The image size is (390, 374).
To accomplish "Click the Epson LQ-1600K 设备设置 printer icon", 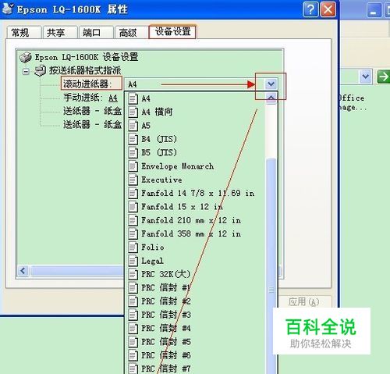I will (26, 57).
